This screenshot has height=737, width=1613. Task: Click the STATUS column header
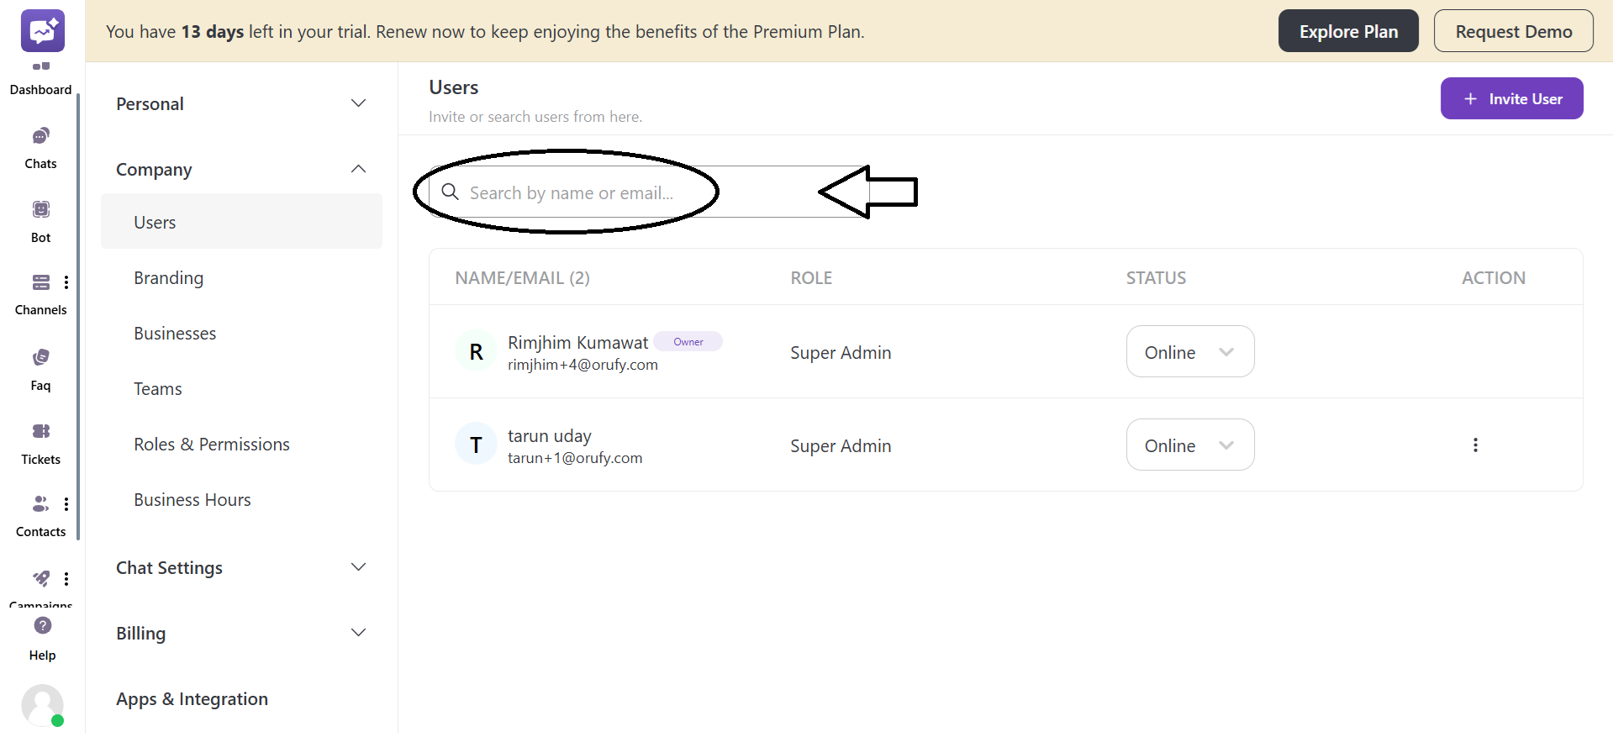(x=1156, y=278)
